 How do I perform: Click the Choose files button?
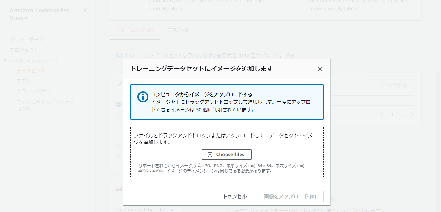point(227,154)
